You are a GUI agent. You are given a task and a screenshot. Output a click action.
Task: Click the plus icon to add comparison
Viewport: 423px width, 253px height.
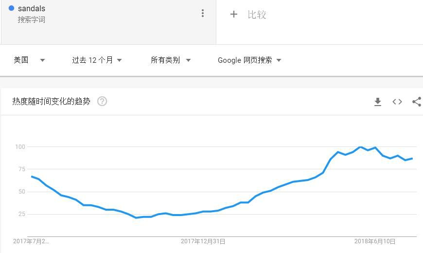pos(234,15)
